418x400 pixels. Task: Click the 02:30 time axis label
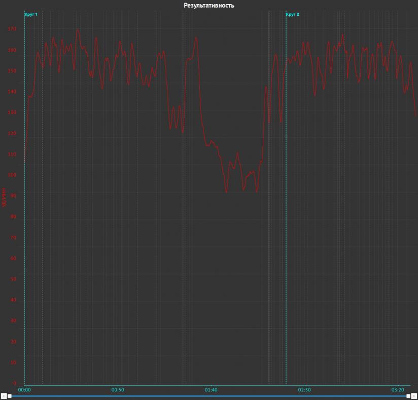coord(304,390)
